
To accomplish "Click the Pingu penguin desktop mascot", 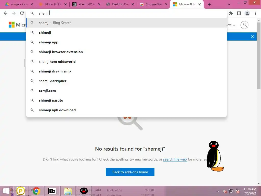I will coord(215,156).
